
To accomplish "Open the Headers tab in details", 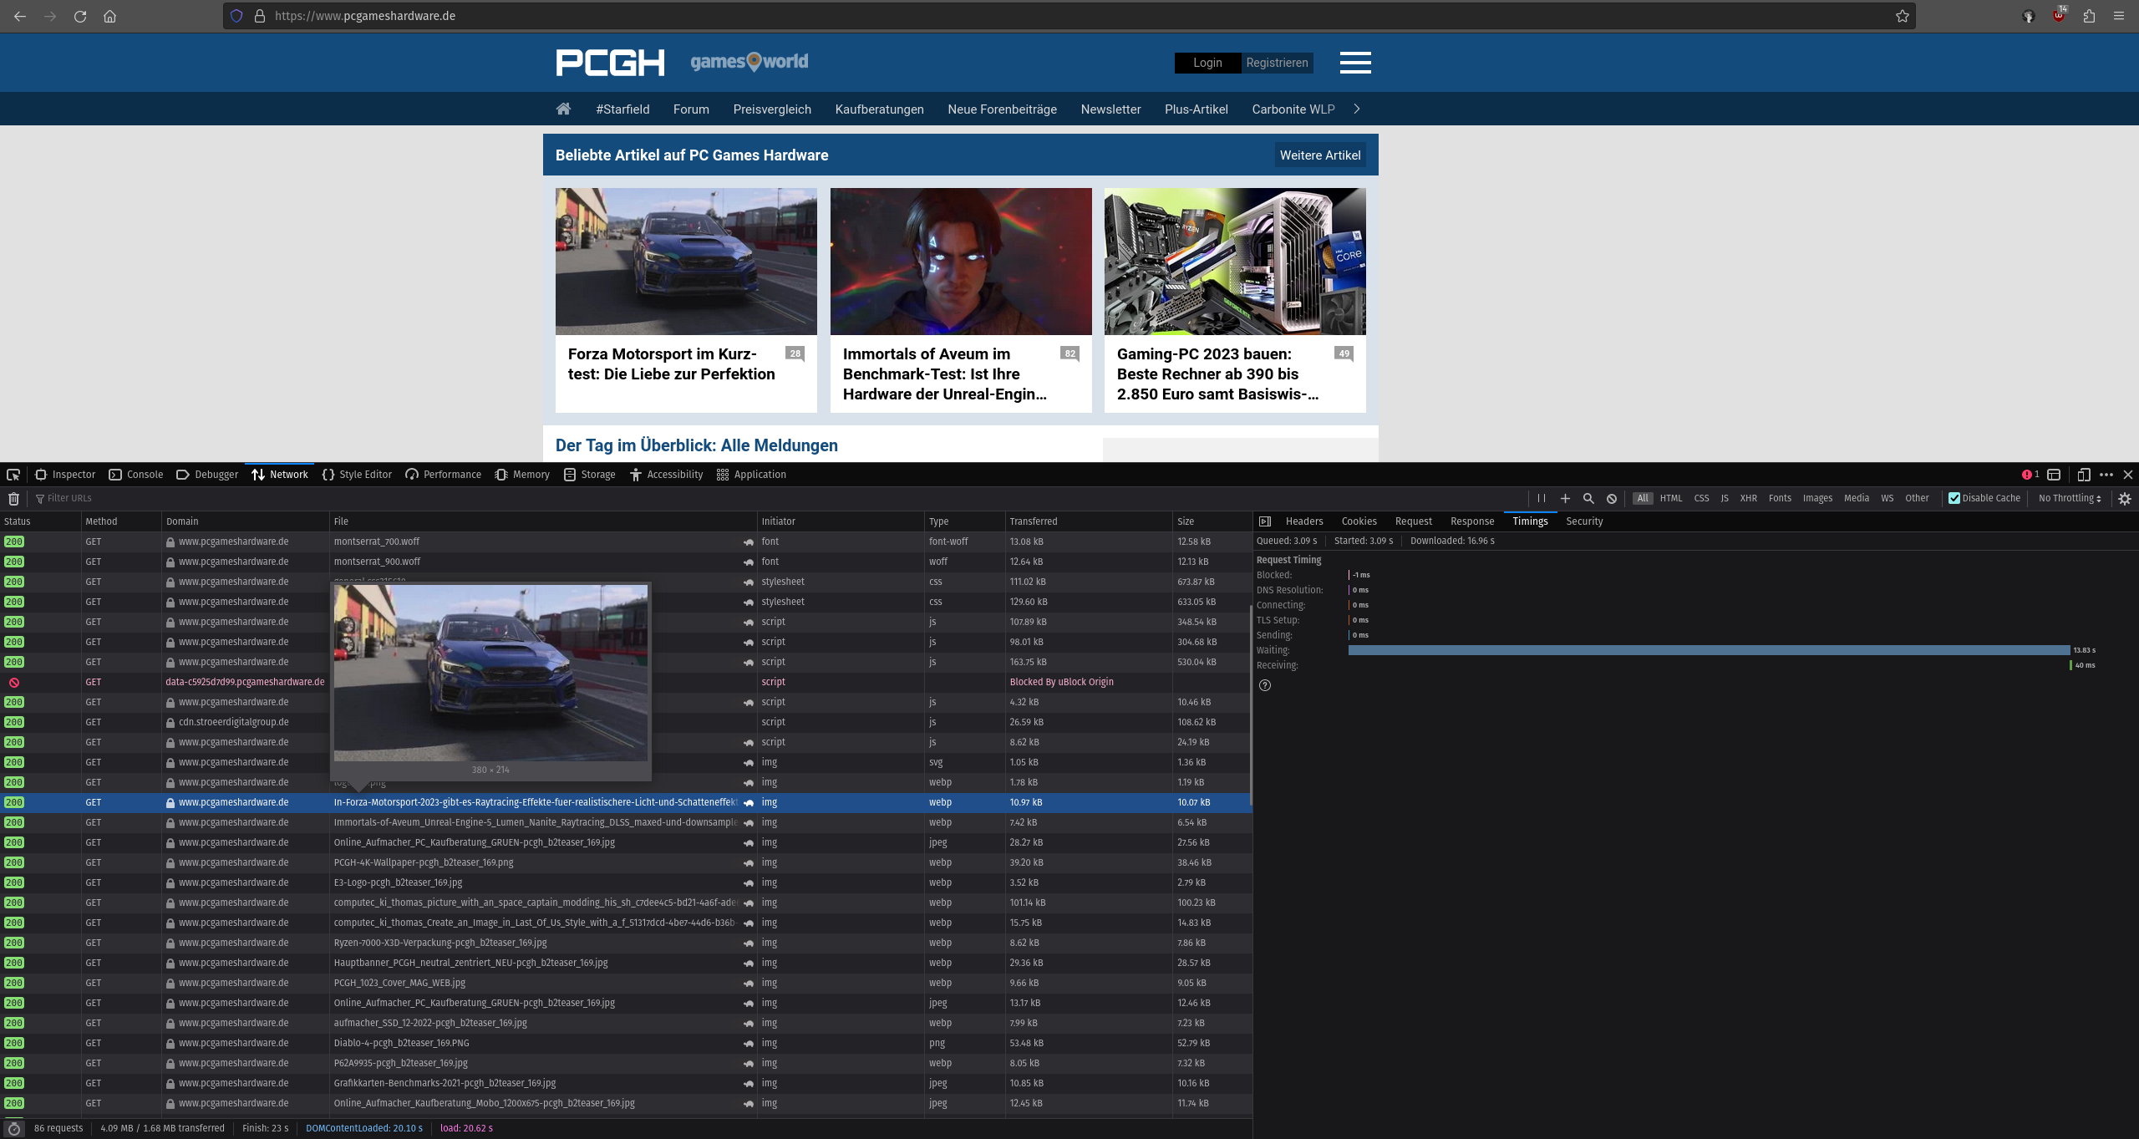I will (1304, 521).
